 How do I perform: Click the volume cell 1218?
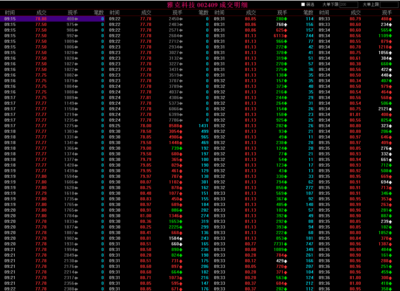click(383, 47)
